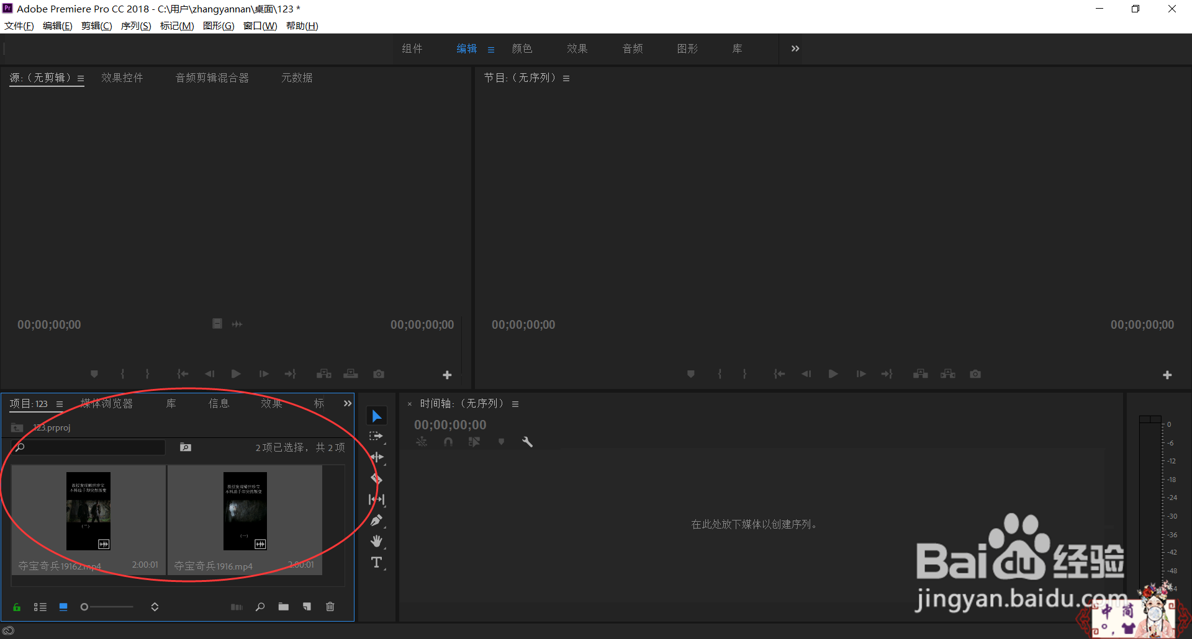Select the Type tool
Viewport: 1192px width, 639px height.
click(376, 563)
